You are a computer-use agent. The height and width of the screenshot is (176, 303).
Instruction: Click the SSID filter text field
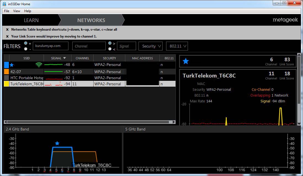50,46
